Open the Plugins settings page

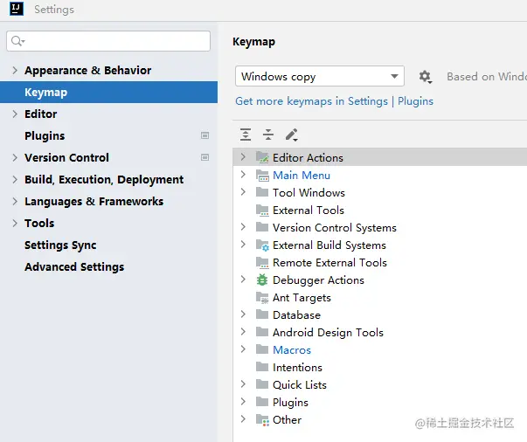click(x=45, y=136)
